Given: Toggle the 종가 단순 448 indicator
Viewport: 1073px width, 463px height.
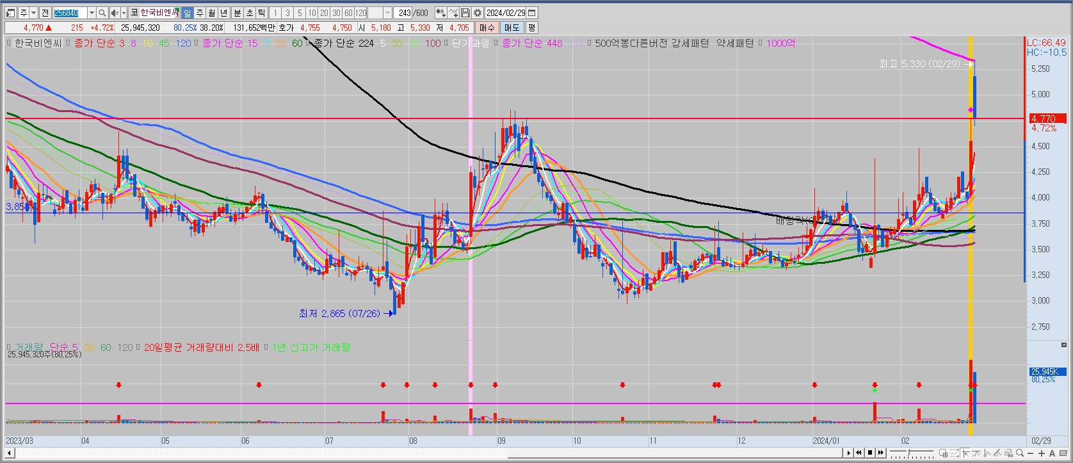Looking at the screenshot, I should pyautogui.click(x=497, y=43).
